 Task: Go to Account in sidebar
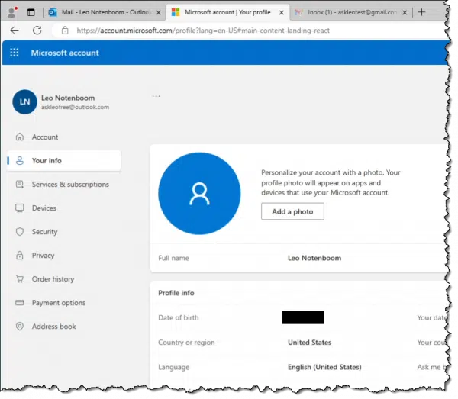click(45, 137)
